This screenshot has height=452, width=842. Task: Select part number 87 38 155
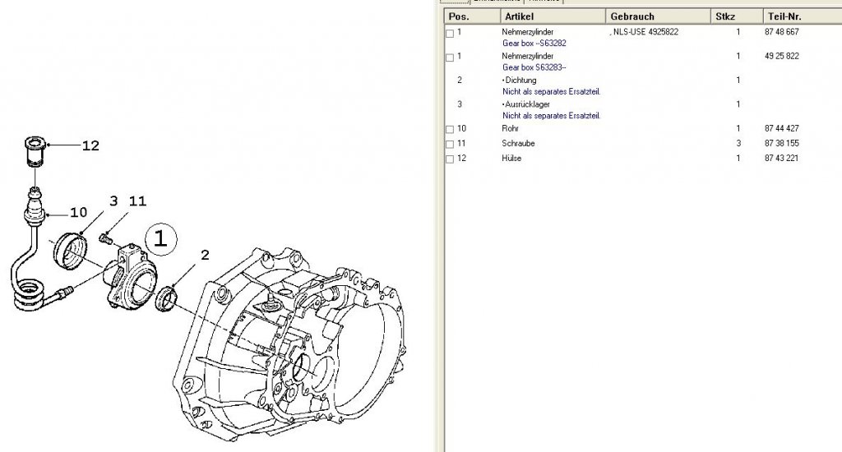782,144
